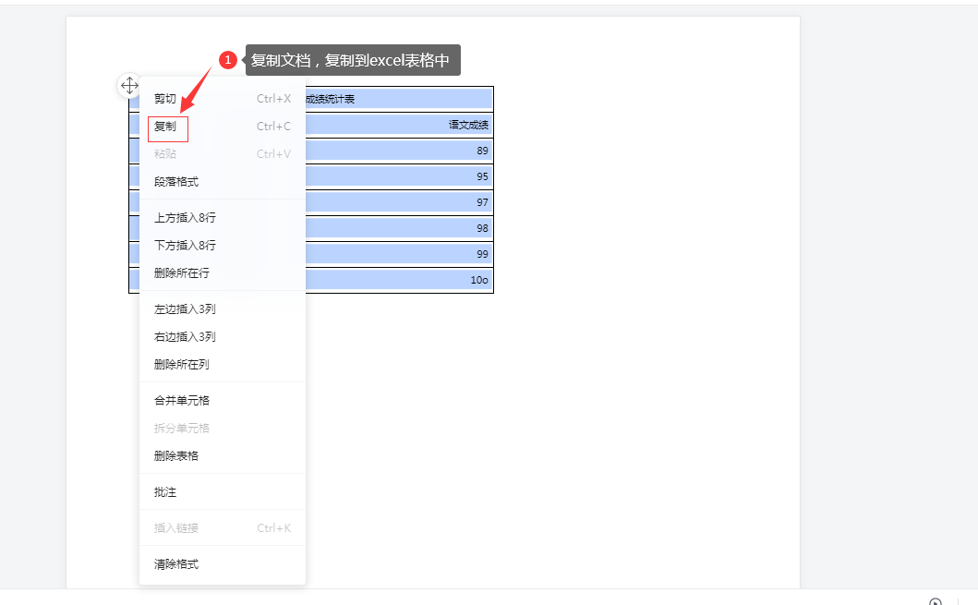The width and height of the screenshot is (978, 605).
Task: Click the disabled 插入链接 entry
Action: (222, 527)
